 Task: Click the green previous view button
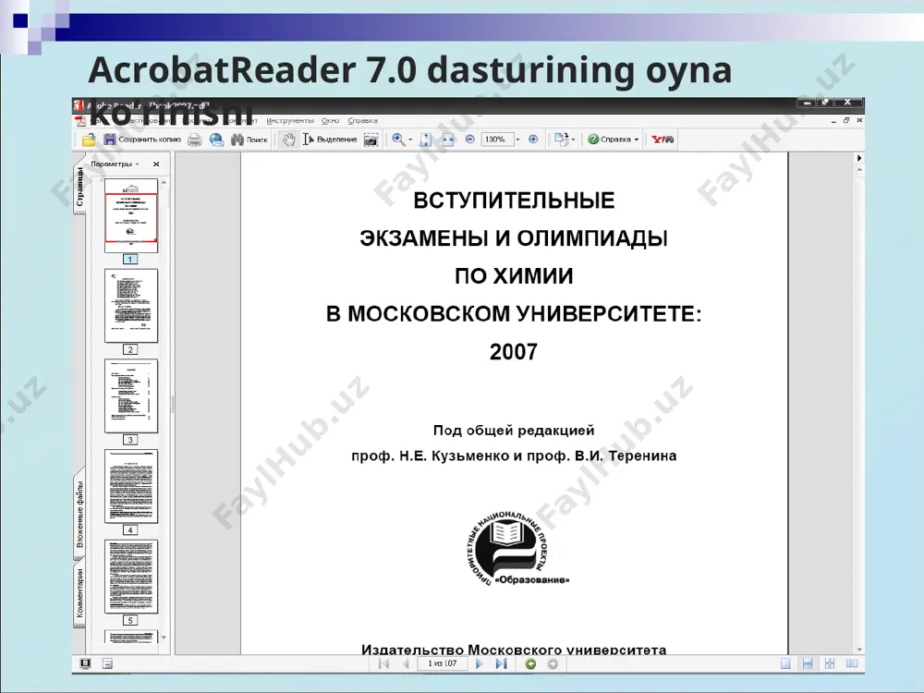click(x=530, y=664)
